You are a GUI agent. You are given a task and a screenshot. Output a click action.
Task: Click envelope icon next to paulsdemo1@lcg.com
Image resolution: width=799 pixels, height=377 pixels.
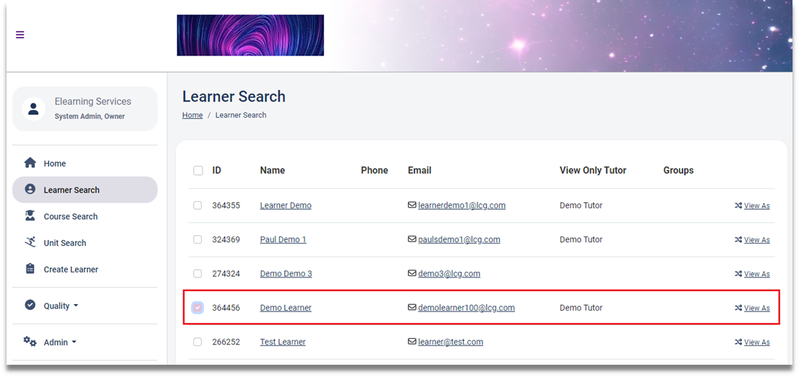click(412, 239)
